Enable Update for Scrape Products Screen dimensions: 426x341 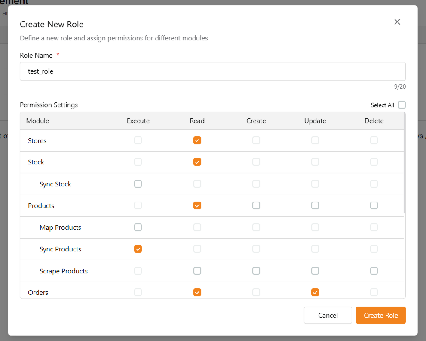tap(315, 271)
